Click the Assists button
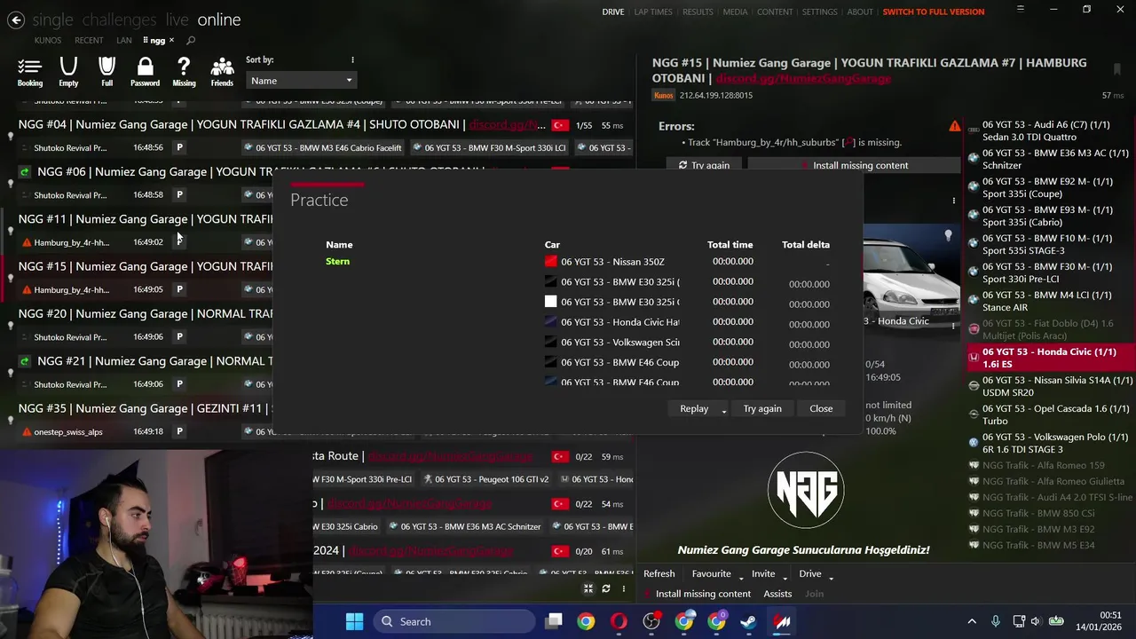The width and height of the screenshot is (1136, 639). click(x=777, y=594)
